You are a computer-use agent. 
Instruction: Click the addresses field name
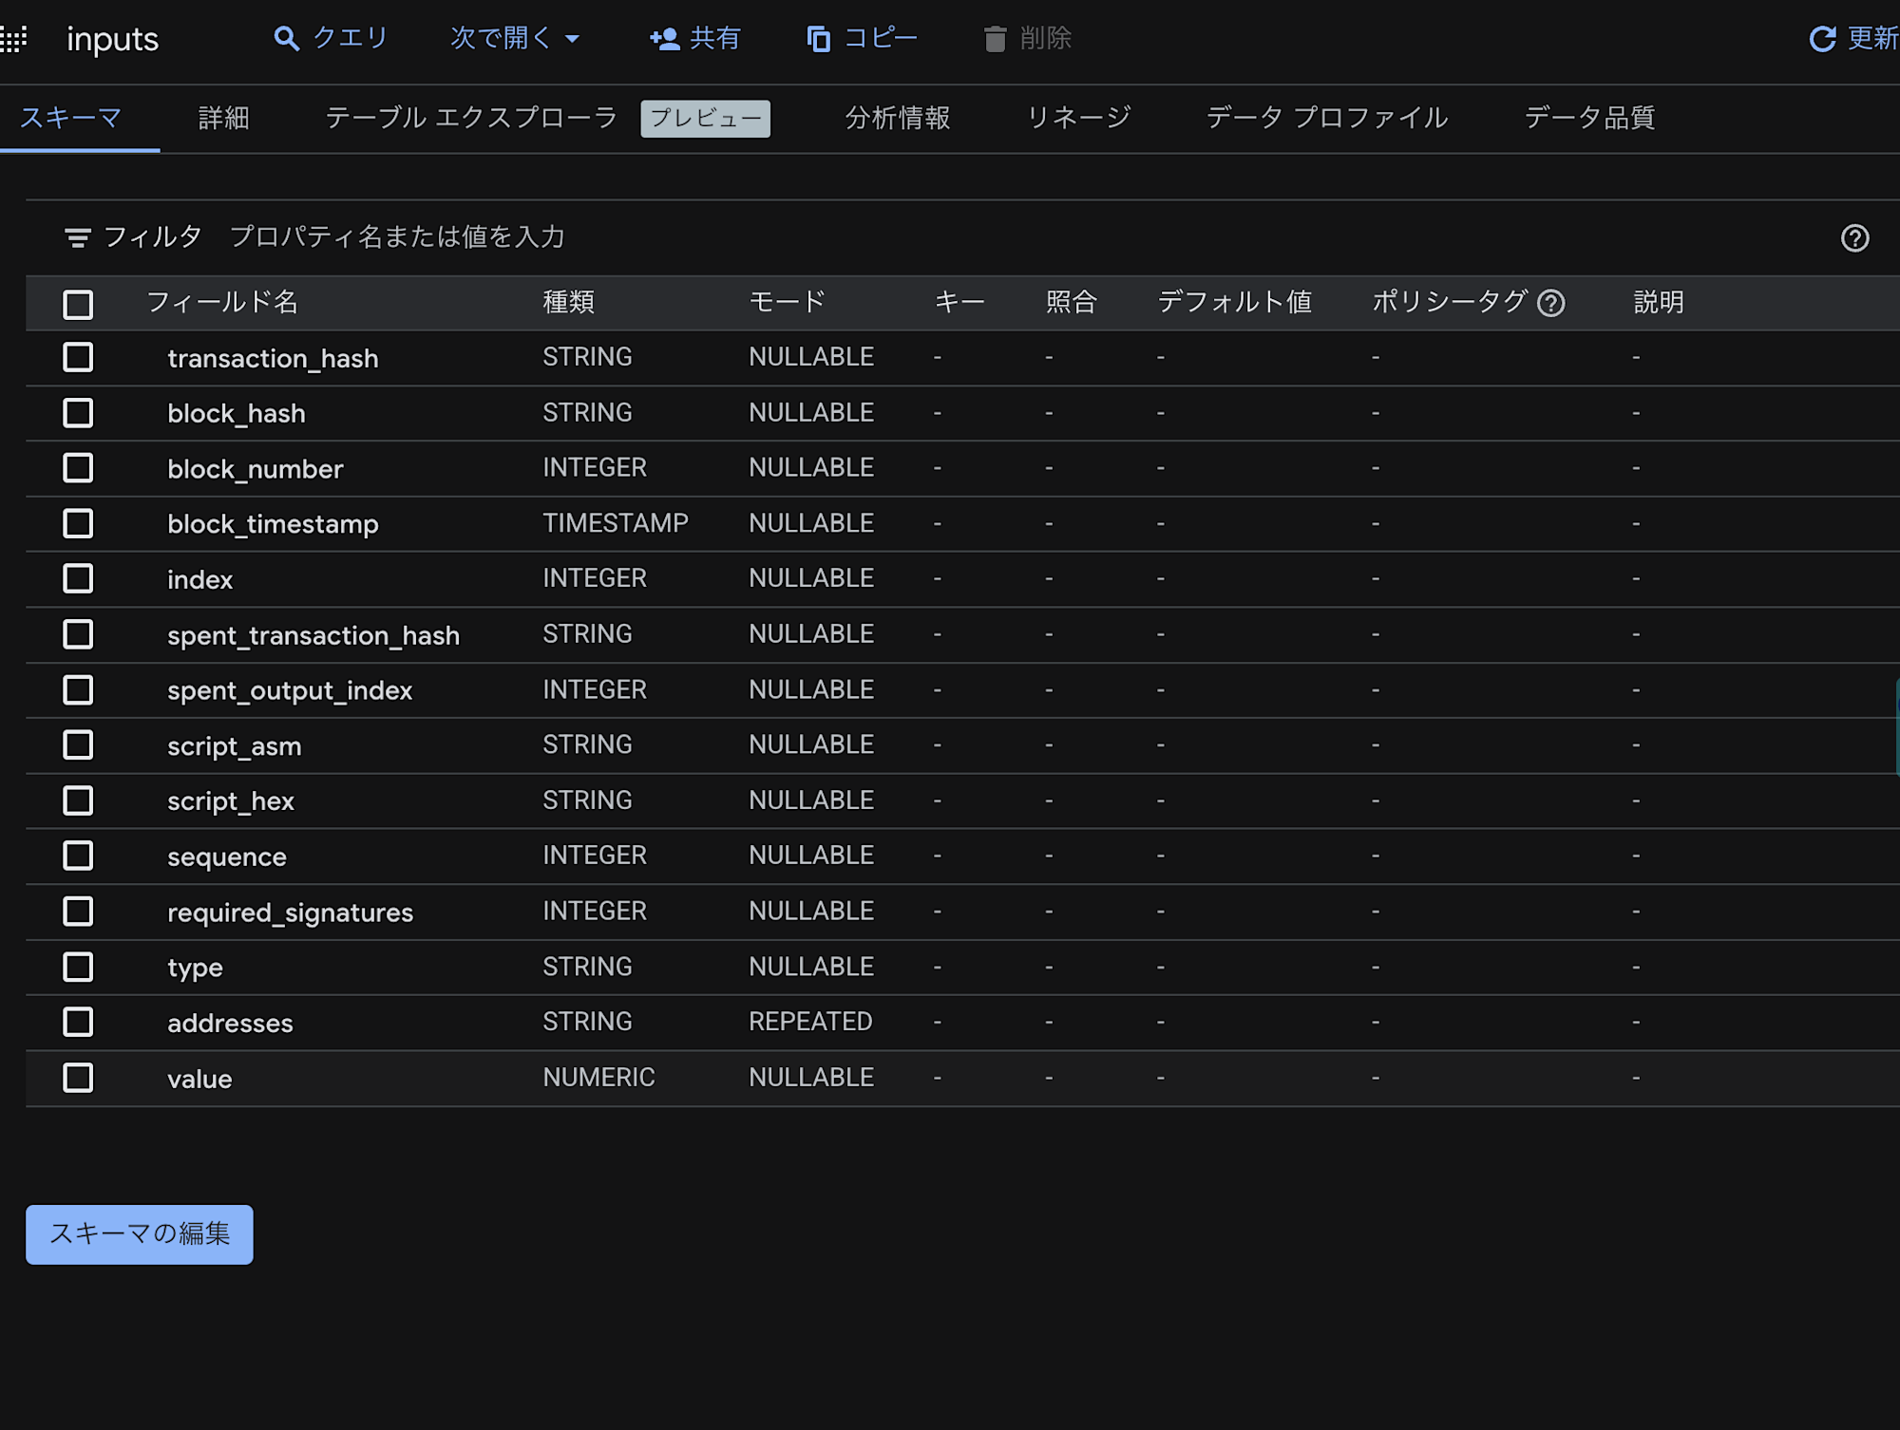(x=230, y=1024)
